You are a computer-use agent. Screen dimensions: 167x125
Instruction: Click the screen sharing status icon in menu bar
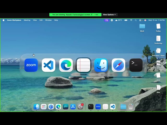[107, 20]
